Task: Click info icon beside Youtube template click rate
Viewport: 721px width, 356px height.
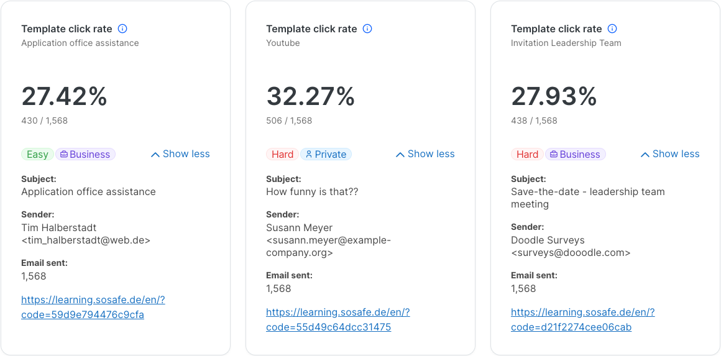Action: pyautogui.click(x=367, y=29)
